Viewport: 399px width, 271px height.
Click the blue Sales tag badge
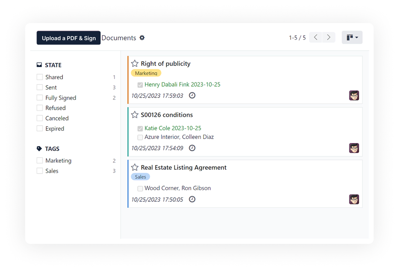point(140,177)
